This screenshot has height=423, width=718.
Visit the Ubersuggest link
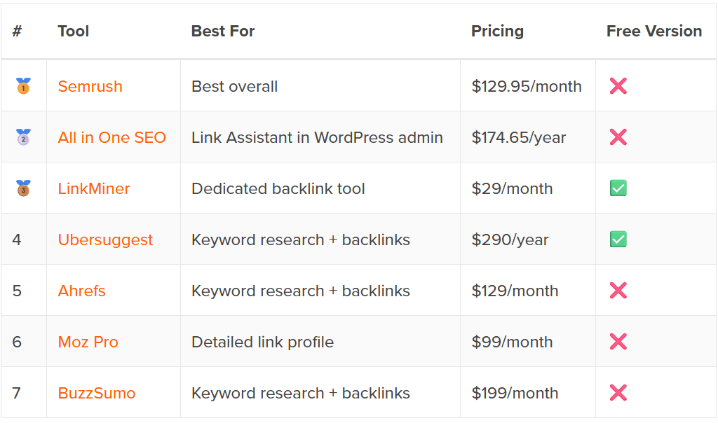105,240
